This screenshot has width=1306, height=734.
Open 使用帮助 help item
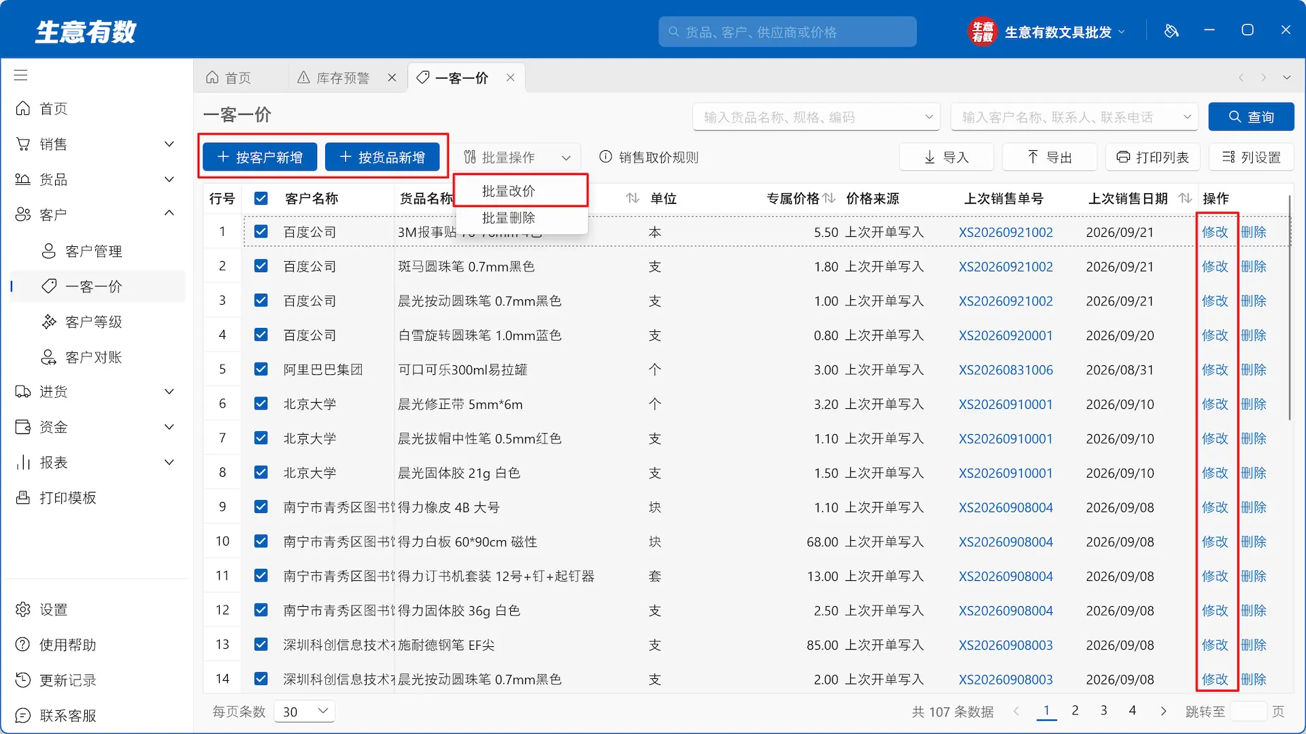(55, 645)
